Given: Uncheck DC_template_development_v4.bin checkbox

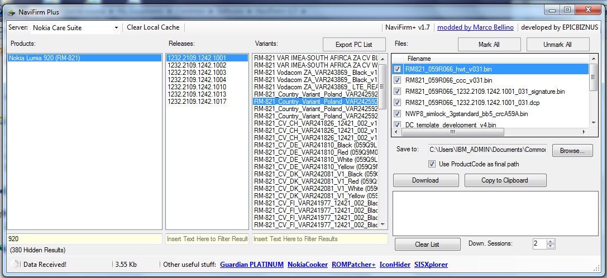Looking at the screenshot, I should tap(397, 124).
